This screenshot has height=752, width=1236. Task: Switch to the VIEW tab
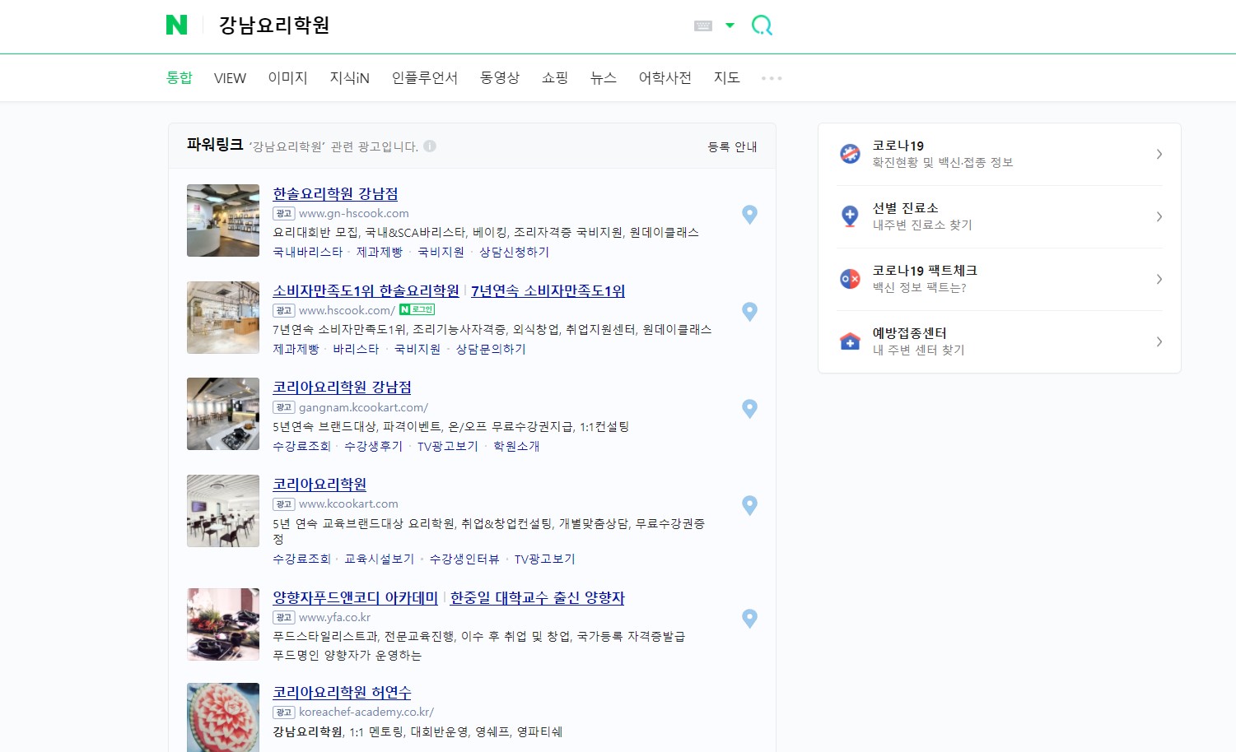230,78
